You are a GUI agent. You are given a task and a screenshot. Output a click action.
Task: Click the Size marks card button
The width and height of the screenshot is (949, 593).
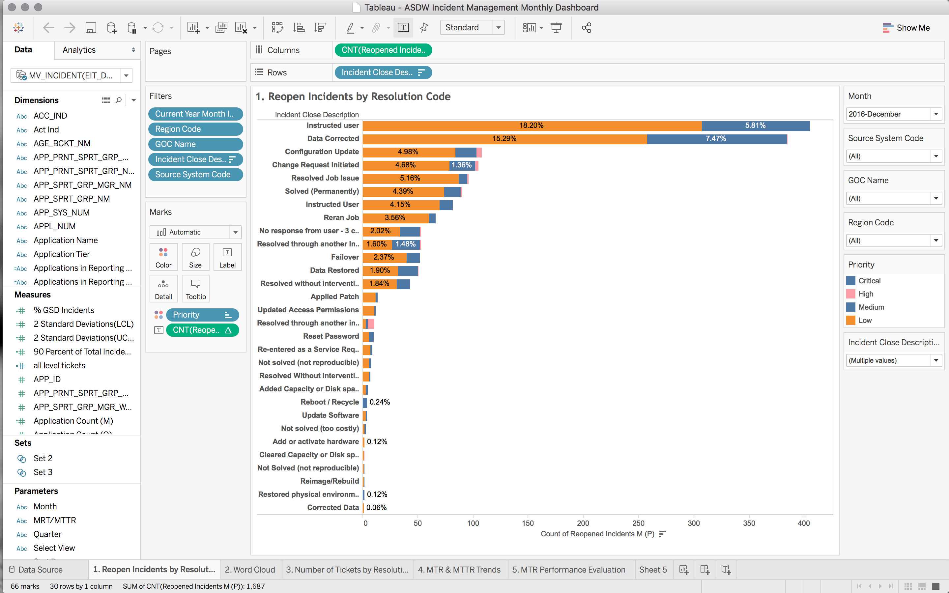(195, 257)
